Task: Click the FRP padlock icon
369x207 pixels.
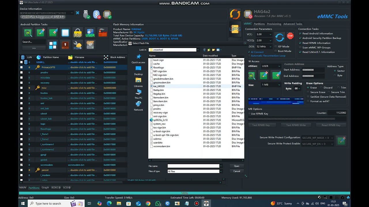Action: tap(78, 33)
